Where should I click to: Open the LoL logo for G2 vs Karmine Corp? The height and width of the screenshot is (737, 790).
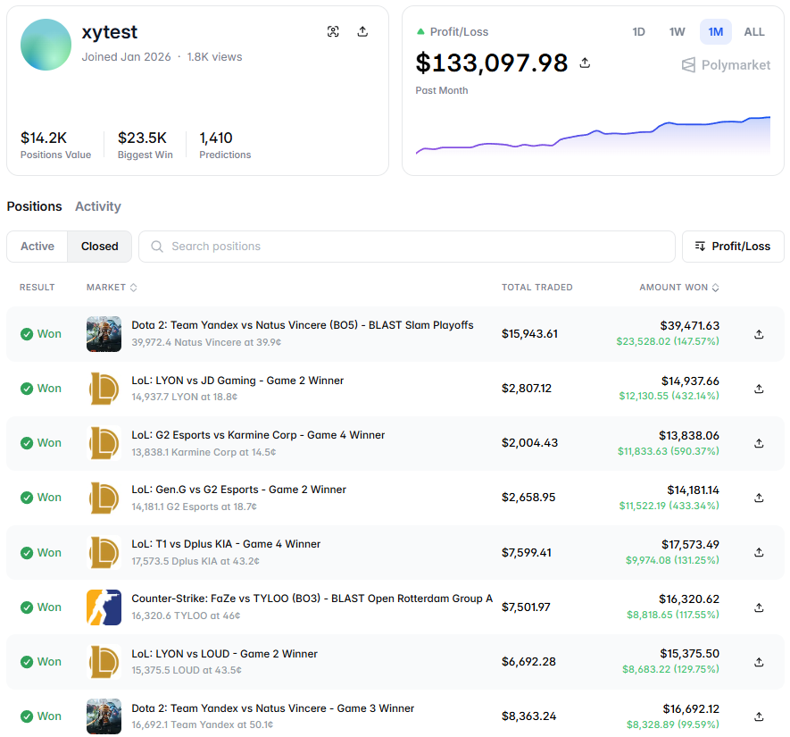coord(104,443)
